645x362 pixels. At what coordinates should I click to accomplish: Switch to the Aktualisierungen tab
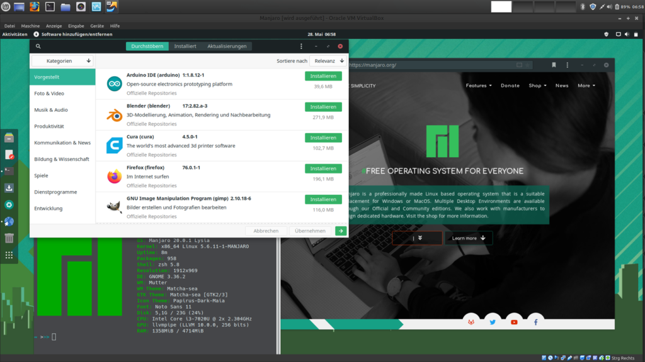tap(227, 47)
